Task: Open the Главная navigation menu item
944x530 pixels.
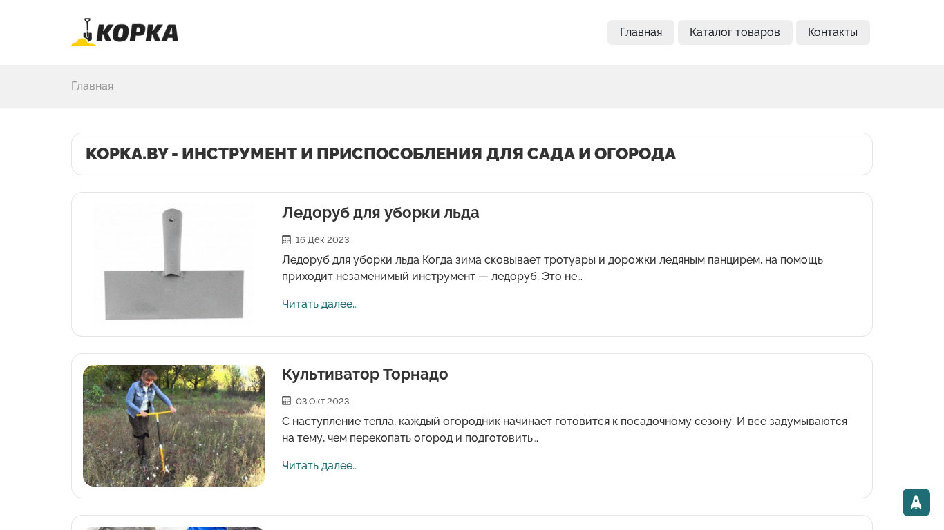Action: (641, 32)
